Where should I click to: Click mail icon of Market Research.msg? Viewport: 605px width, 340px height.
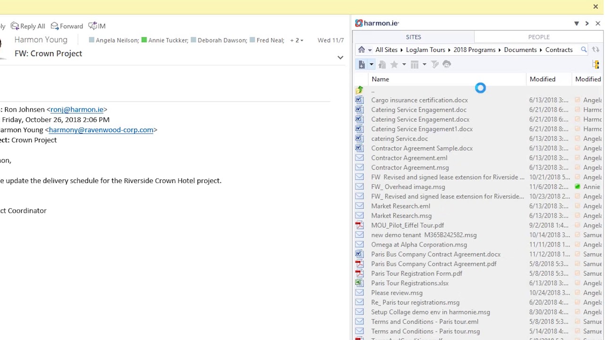360,216
